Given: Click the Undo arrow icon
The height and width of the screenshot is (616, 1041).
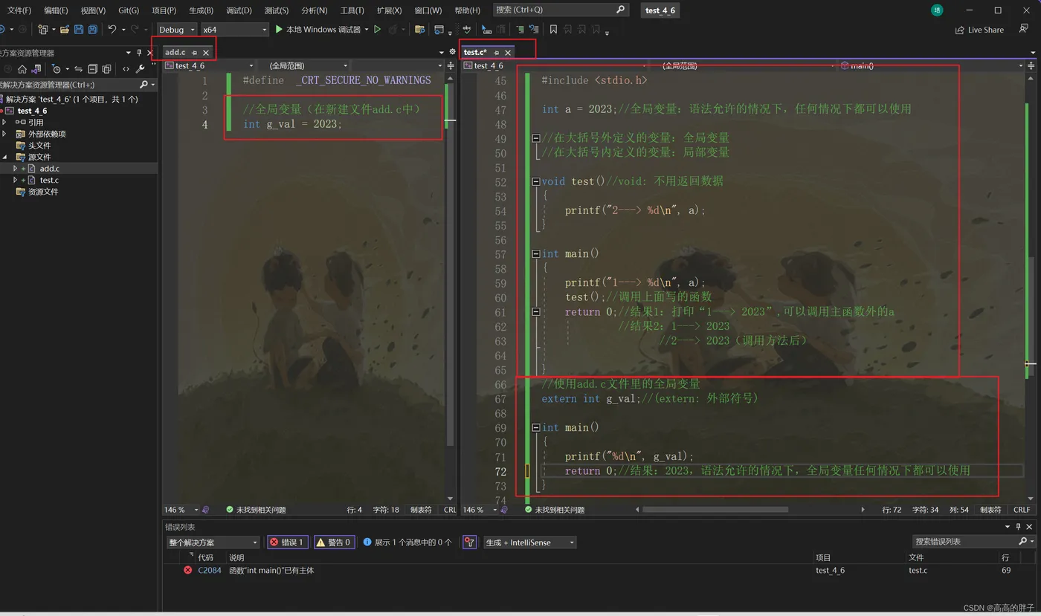Looking at the screenshot, I should 112,30.
